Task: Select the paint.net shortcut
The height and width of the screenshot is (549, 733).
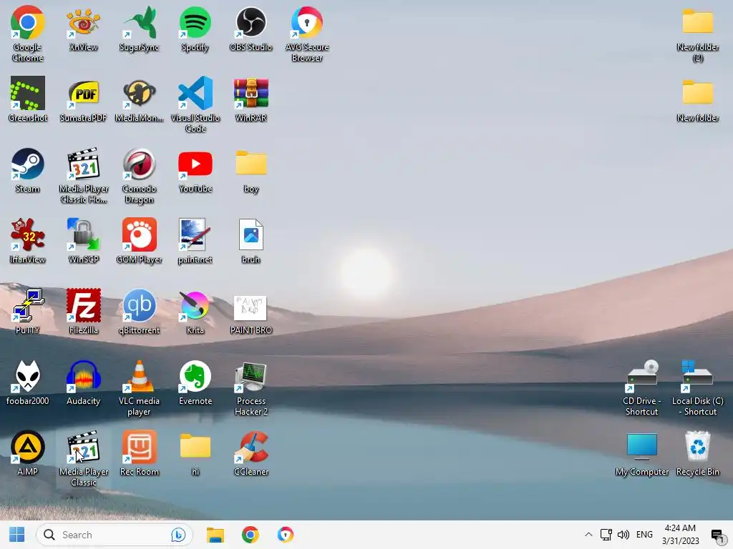Action: coord(195,234)
